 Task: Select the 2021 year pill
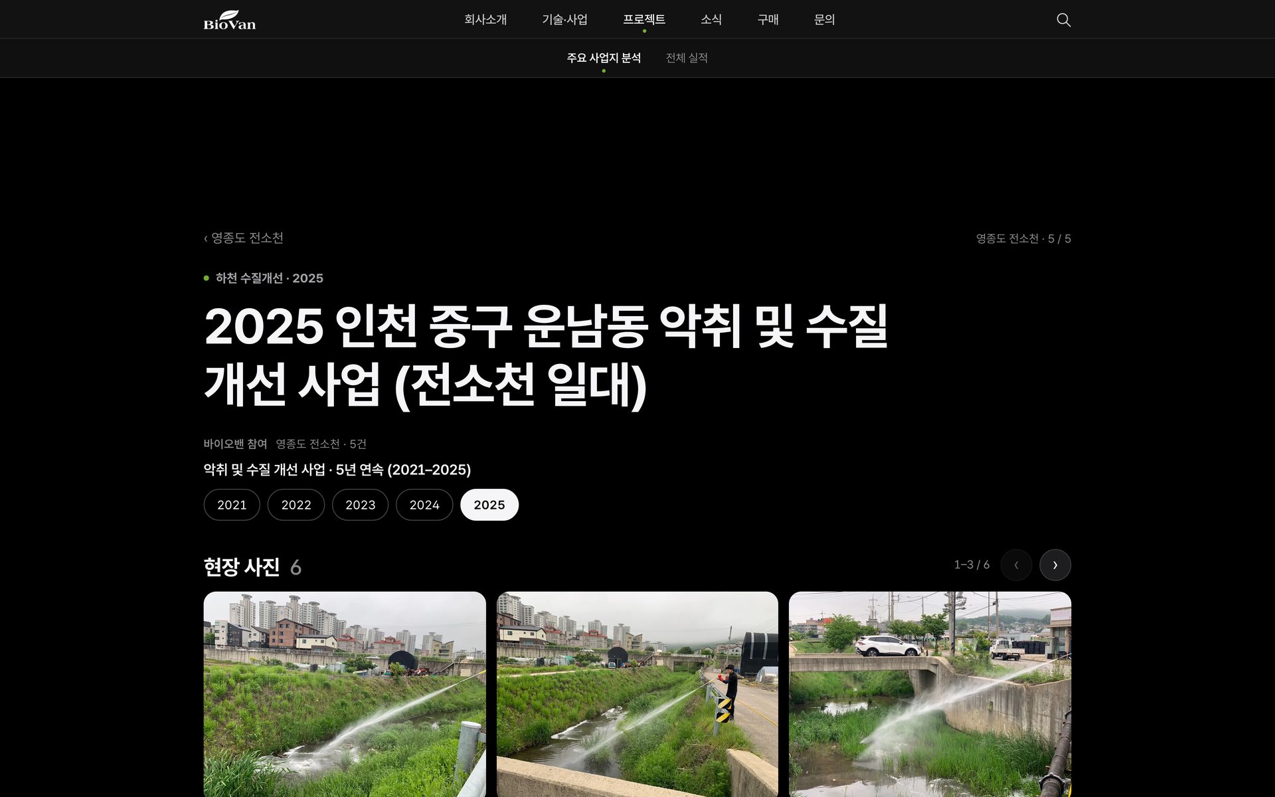(x=232, y=505)
